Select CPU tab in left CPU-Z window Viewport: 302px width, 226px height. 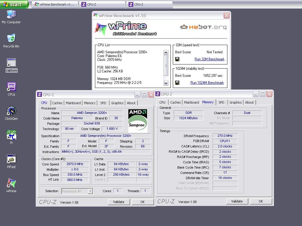pos(44,103)
